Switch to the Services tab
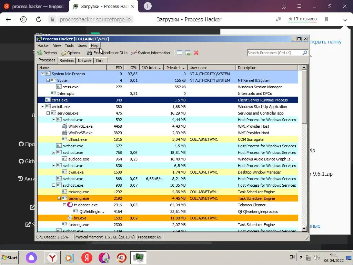The width and height of the screenshot is (353, 265). (67, 61)
